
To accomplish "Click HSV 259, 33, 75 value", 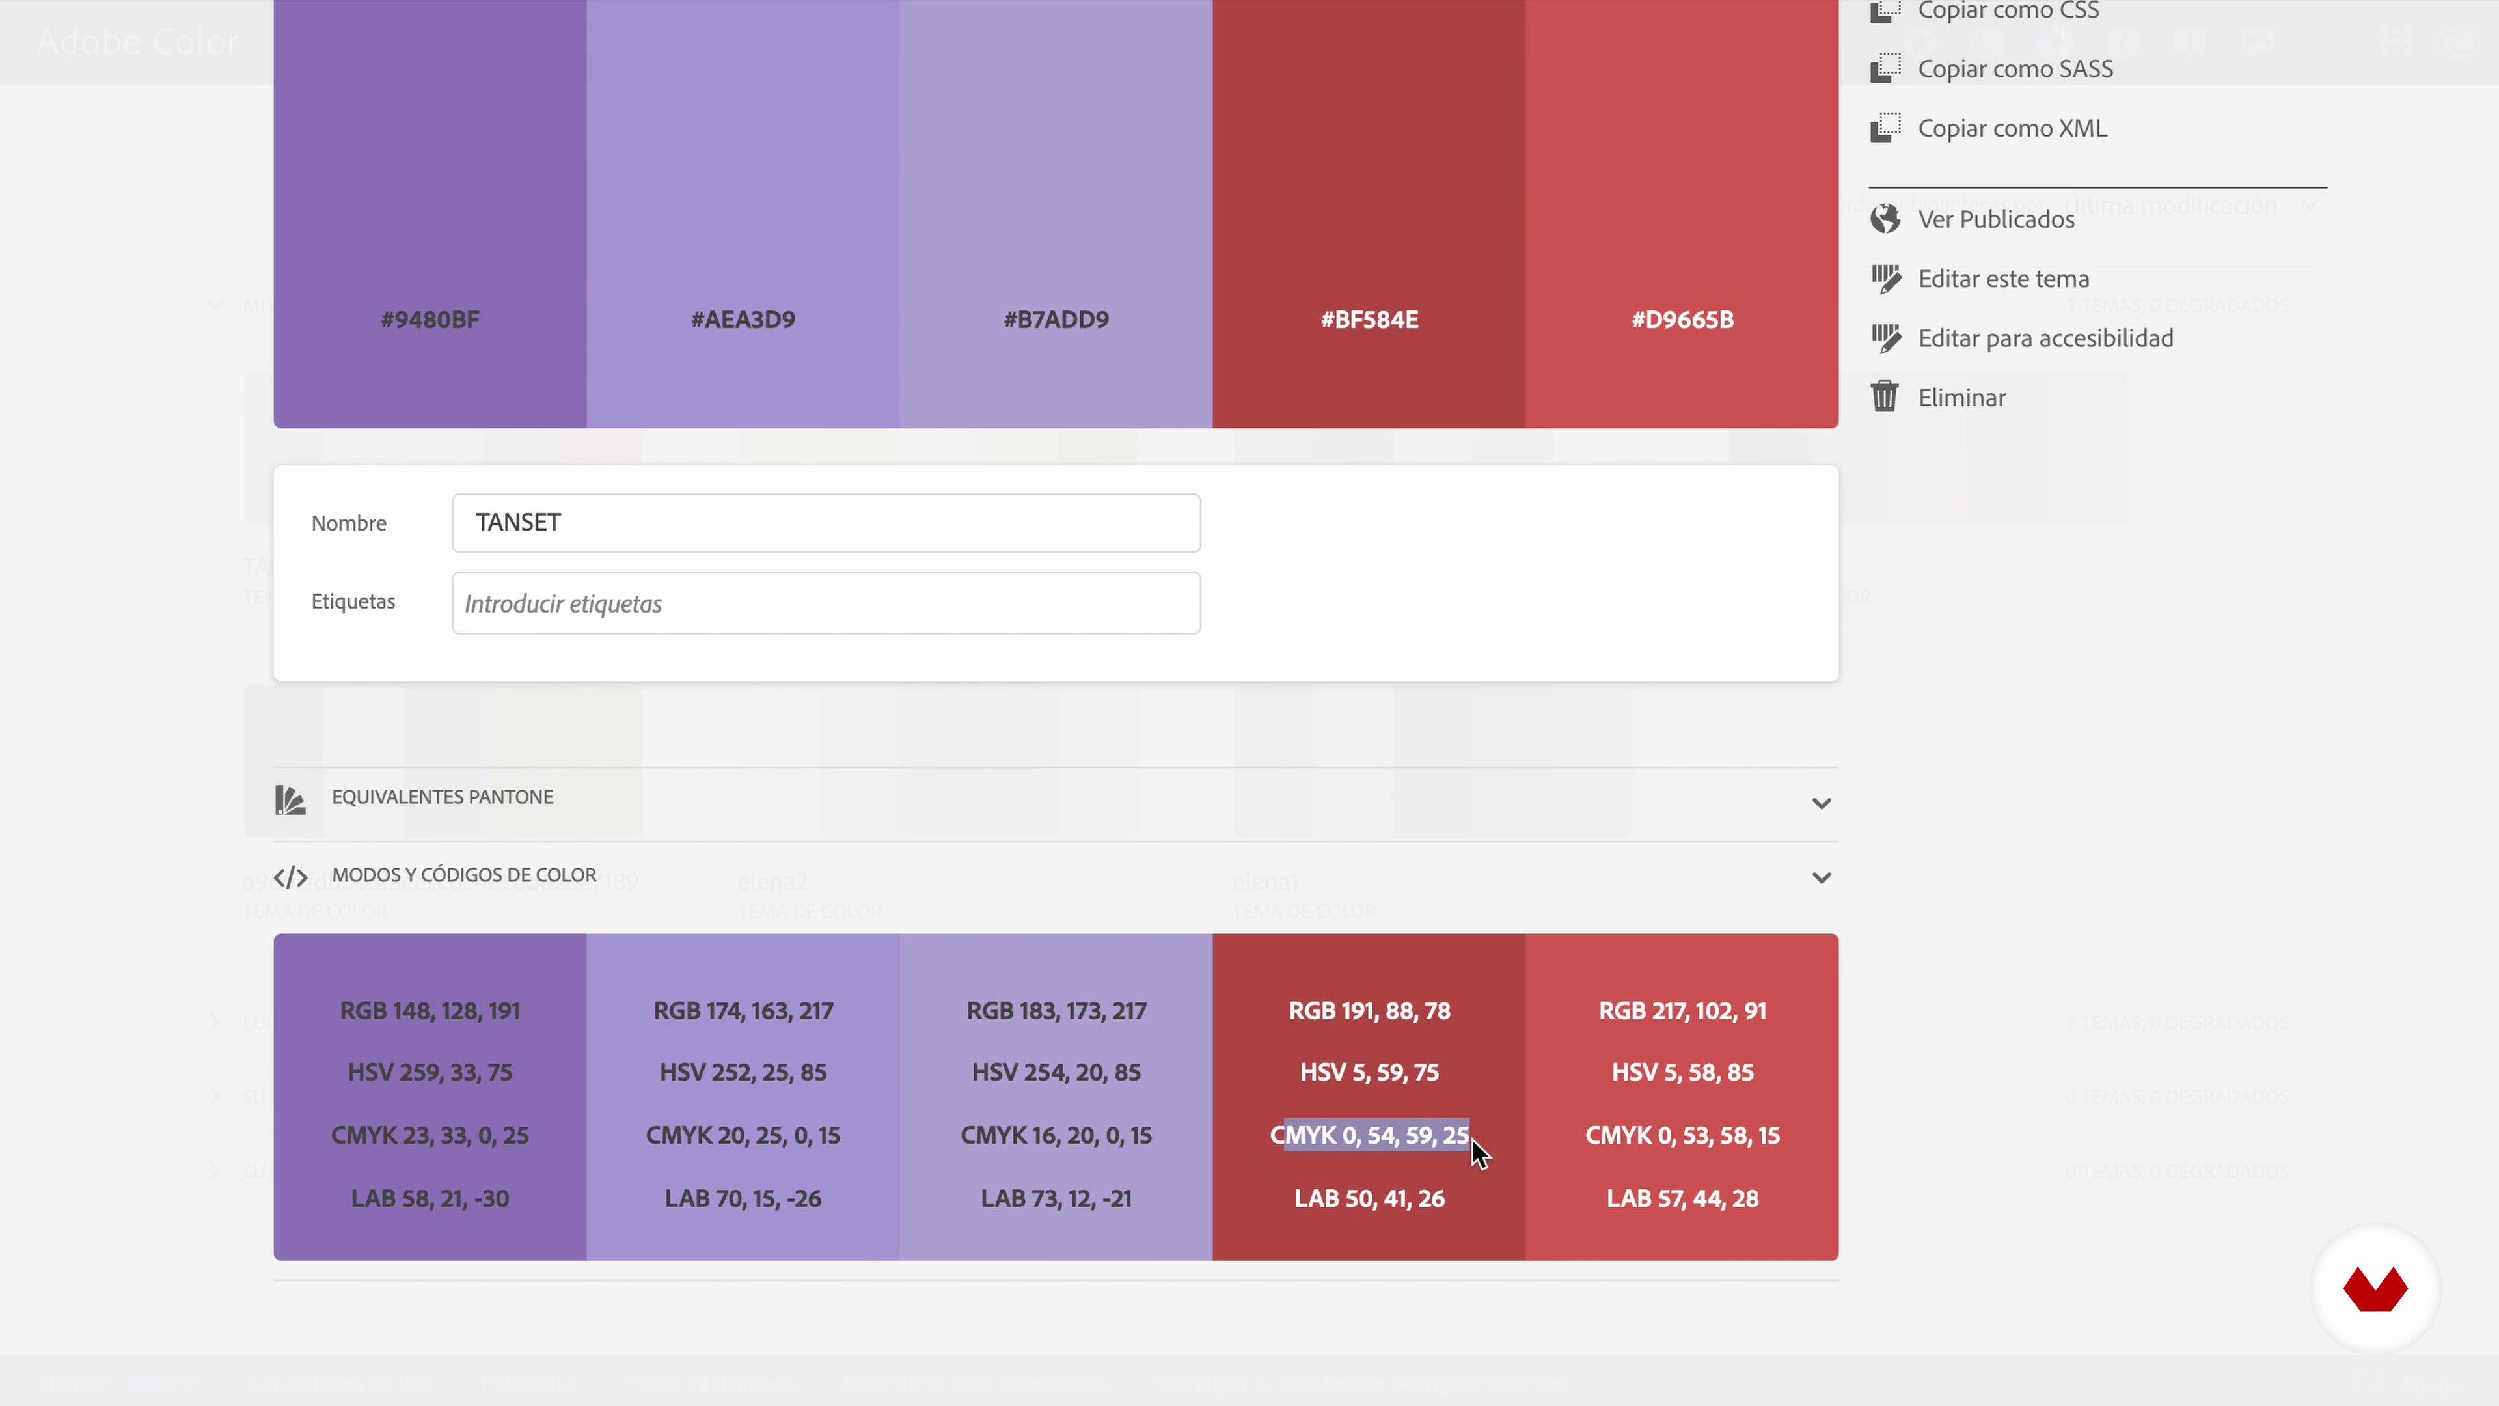I will click(430, 1073).
